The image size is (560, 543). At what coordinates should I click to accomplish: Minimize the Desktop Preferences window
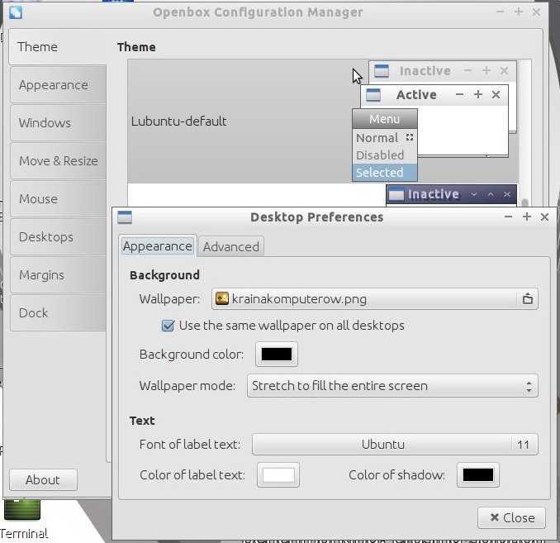[x=509, y=217]
